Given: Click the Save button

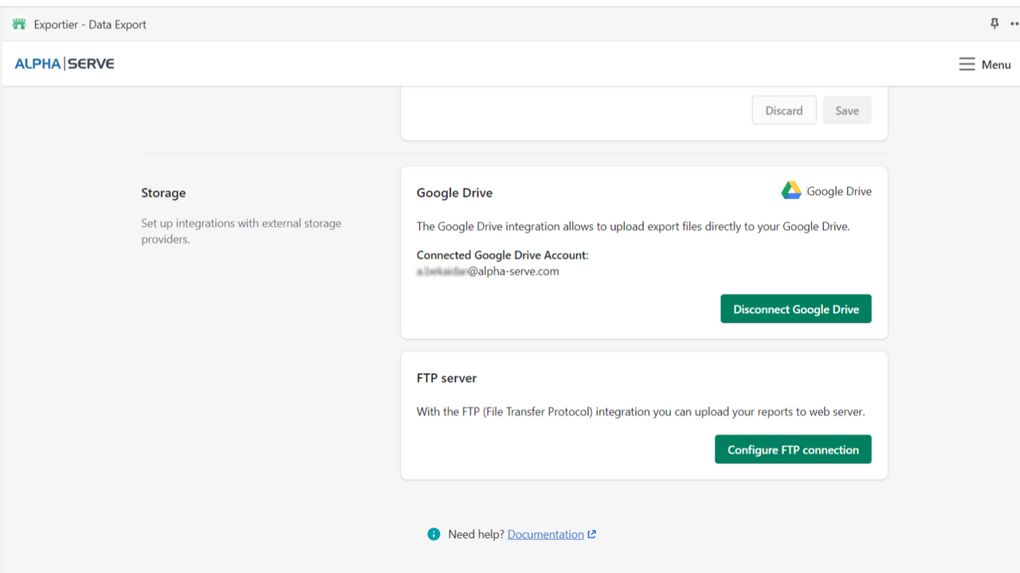Looking at the screenshot, I should 847,111.
